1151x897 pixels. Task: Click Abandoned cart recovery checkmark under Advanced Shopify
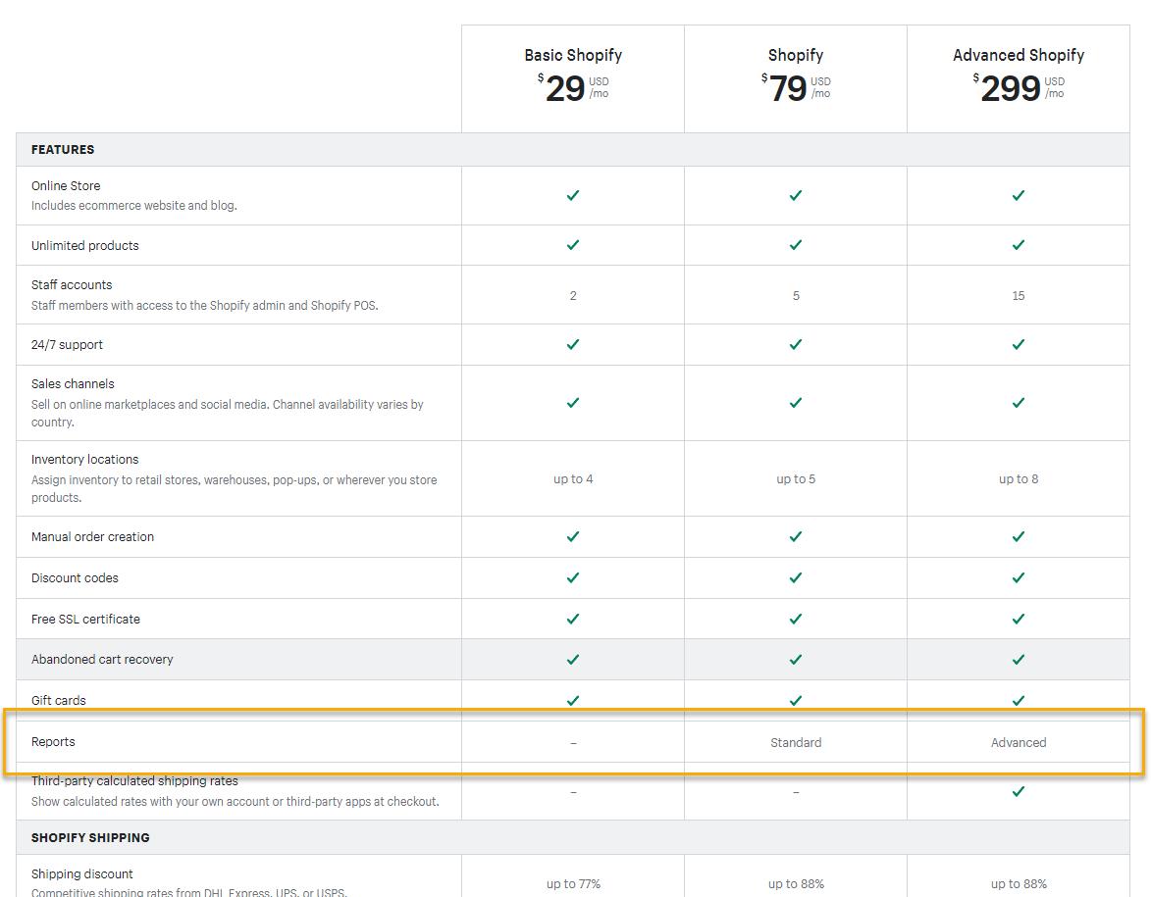click(1018, 659)
